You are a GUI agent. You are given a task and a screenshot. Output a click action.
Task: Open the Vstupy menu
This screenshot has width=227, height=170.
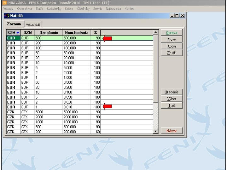tap(8, 9)
